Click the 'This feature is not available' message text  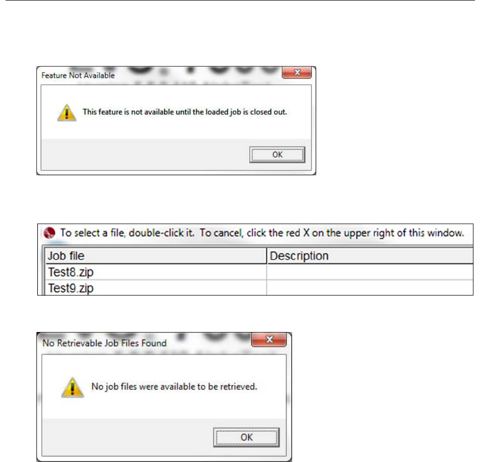(185, 112)
